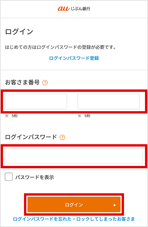Open help icon beside お客さま番号

[x=45, y=83]
